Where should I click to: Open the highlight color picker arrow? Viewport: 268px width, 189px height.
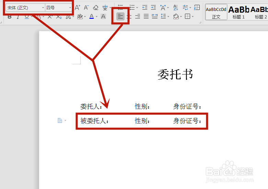pyautogui.click(x=85, y=17)
